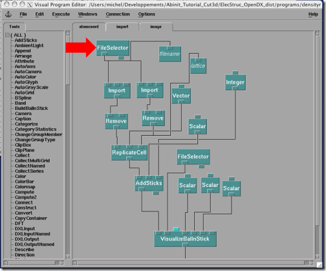Open the Options menu
The image size is (326, 271).
click(x=147, y=14)
